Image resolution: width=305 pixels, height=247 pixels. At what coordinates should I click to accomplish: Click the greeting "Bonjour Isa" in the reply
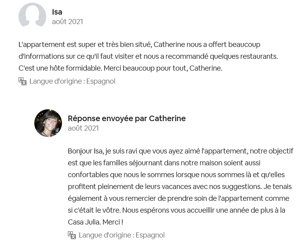pyautogui.click(x=85, y=151)
